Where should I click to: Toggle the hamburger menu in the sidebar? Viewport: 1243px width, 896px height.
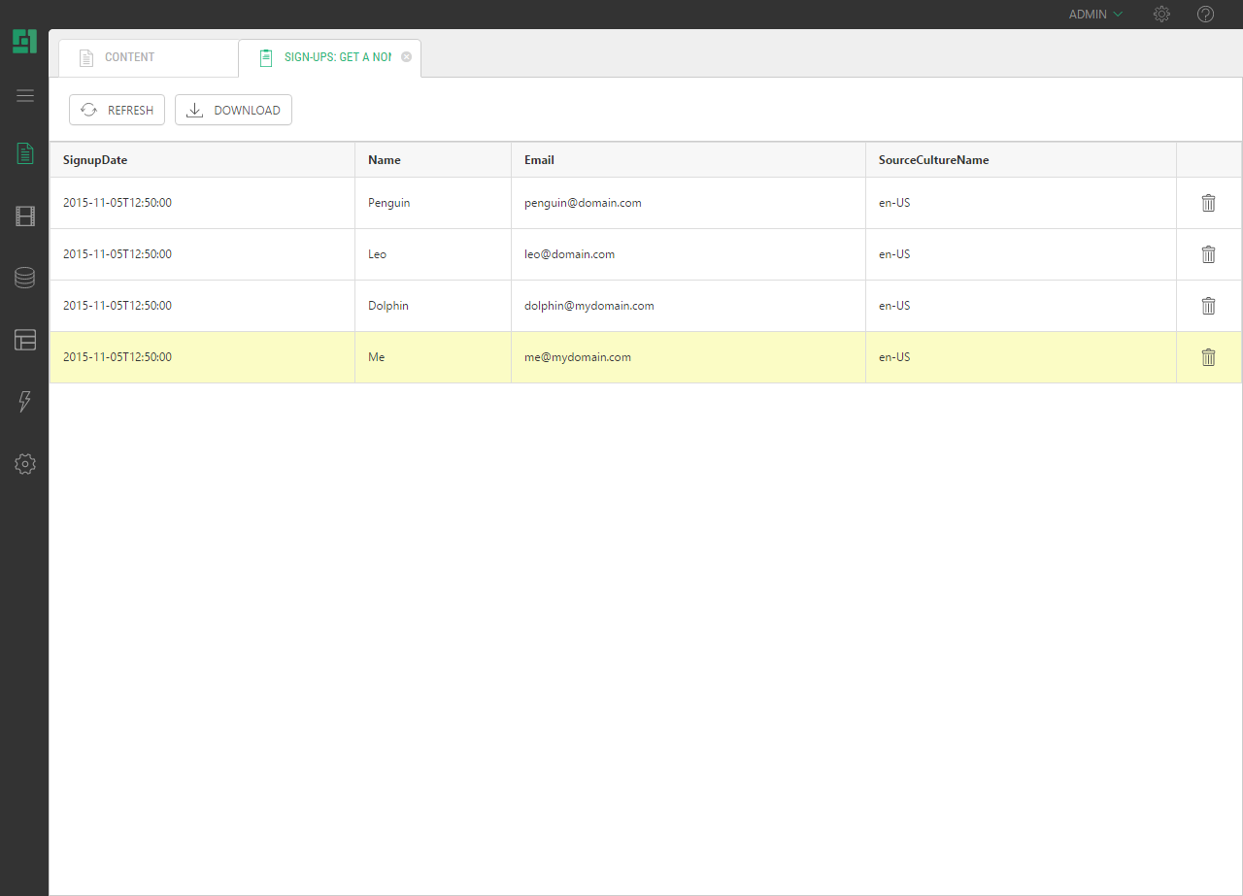tap(25, 95)
